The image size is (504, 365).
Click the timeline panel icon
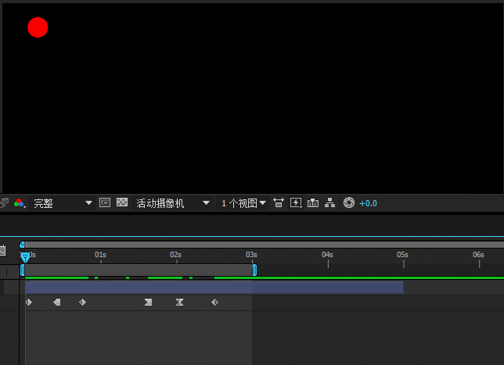pos(313,202)
